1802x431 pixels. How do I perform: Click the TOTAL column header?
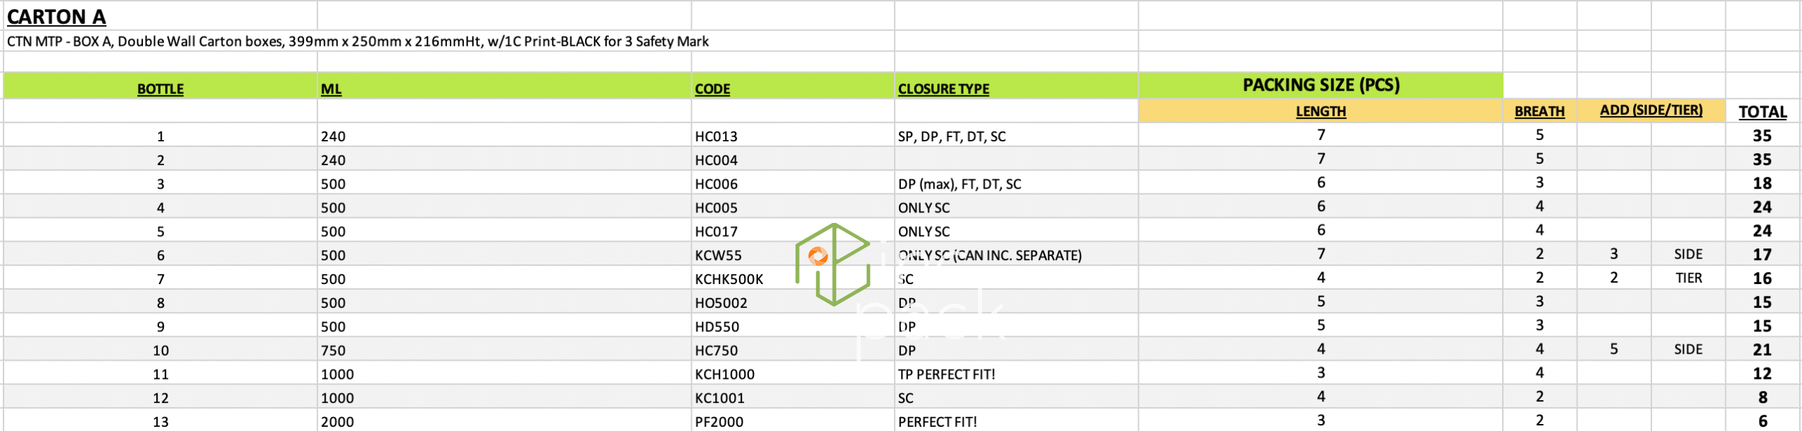click(1762, 112)
